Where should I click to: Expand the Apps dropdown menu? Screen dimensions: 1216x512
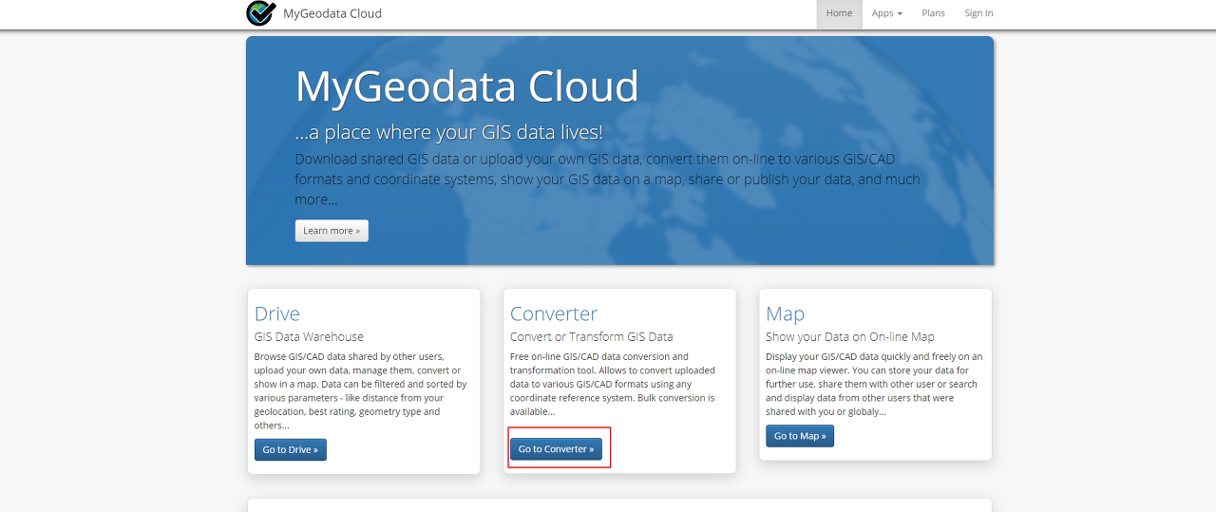(886, 13)
